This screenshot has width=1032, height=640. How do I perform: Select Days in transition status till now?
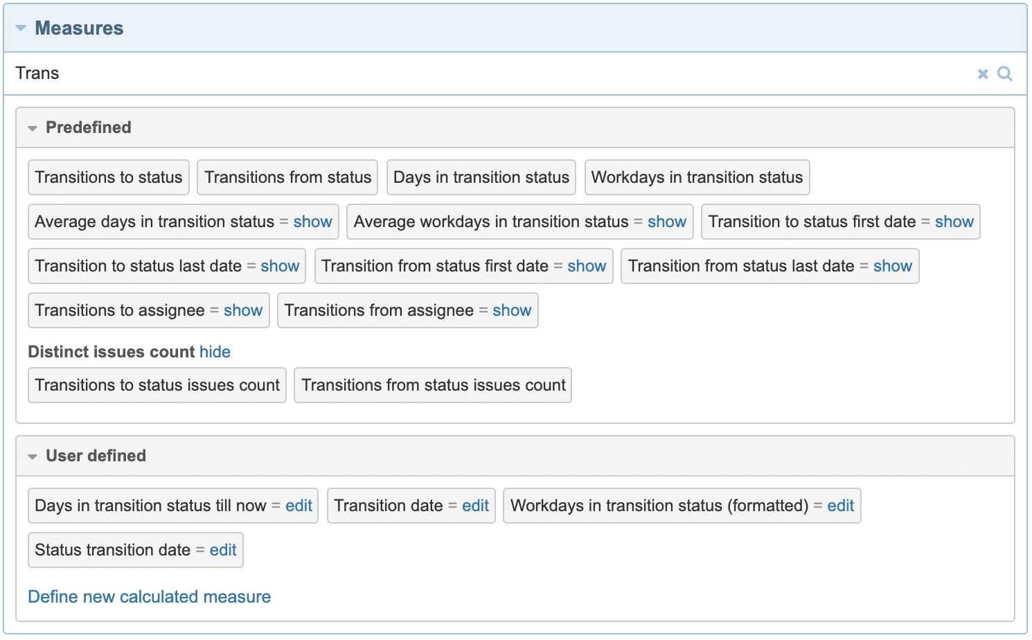point(150,506)
